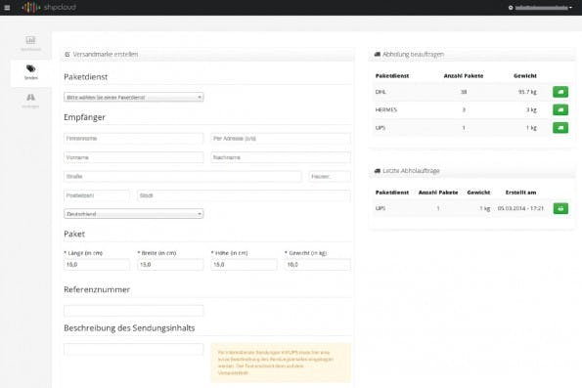Click the shipcloud logo
Viewport: 582px width, 388px height.
[x=49, y=7]
